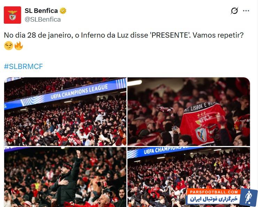This screenshot has height=207, width=258.
Task: Click the Grok slashed-circle icon
Action: pos(234,11)
